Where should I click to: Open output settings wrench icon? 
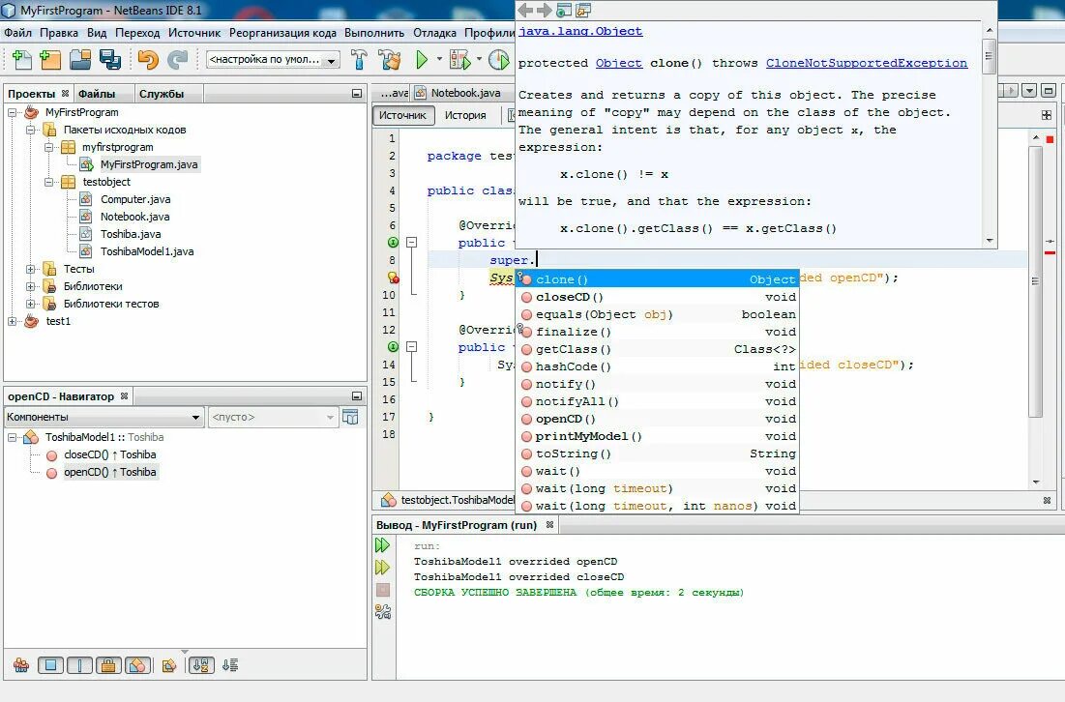[x=383, y=612]
